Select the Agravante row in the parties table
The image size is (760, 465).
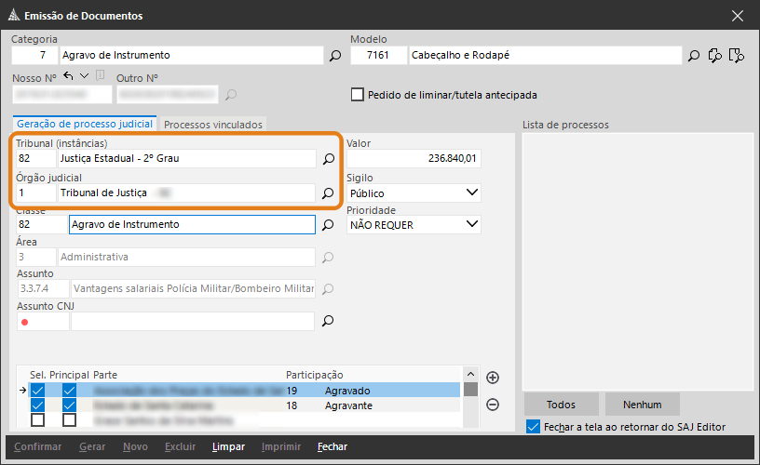(244, 405)
